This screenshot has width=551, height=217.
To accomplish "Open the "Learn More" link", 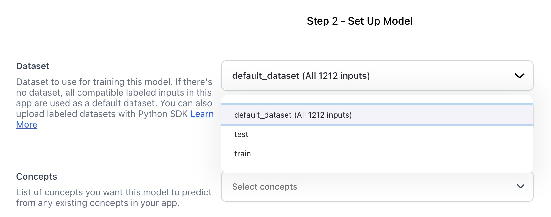I will [x=202, y=114].
